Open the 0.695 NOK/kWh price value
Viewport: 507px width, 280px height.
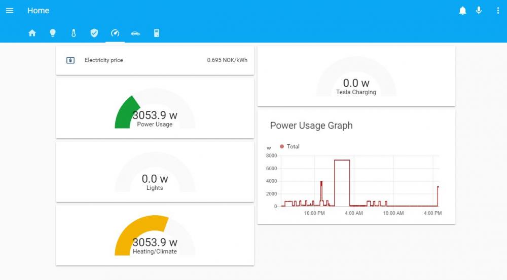(x=227, y=60)
